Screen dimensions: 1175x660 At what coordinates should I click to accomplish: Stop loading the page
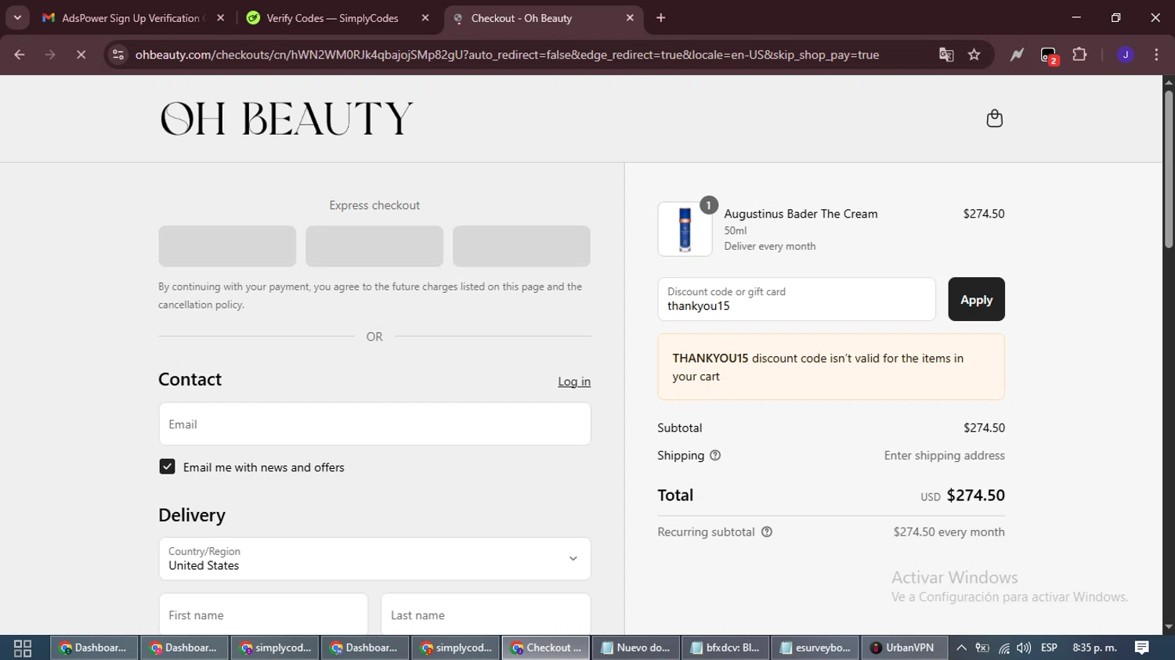tap(81, 55)
